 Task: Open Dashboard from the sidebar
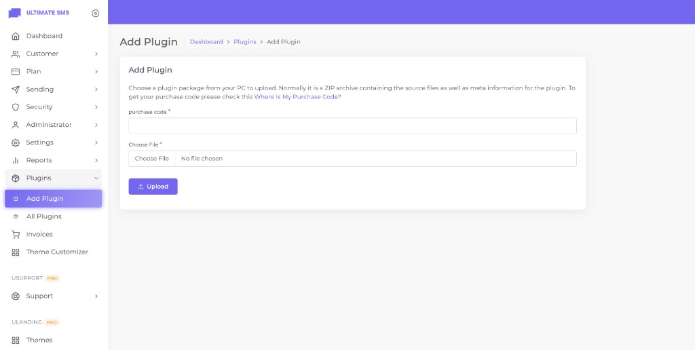(53, 36)
